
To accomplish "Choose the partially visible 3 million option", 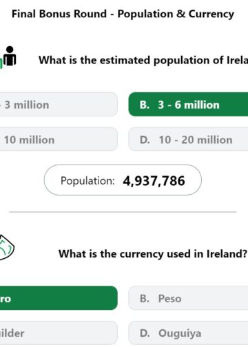I will (x=59, y=105).
